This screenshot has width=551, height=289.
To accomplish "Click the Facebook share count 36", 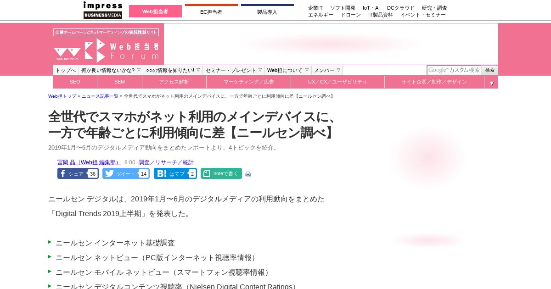I will click(x=93, y=174).
